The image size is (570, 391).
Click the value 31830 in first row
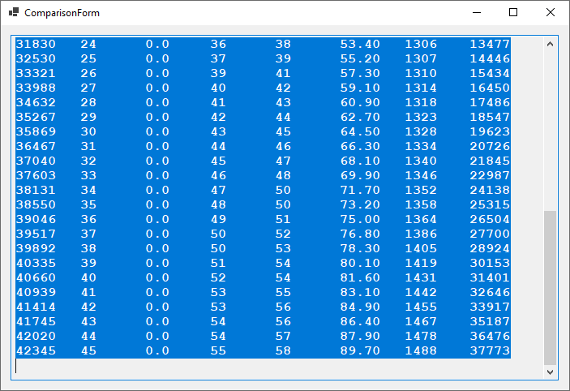[x=32, y=44]
